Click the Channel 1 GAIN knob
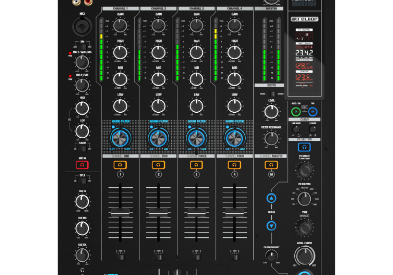Image resolution: width=393 pixels, height=275 pixels. click(x=120, y=26)
